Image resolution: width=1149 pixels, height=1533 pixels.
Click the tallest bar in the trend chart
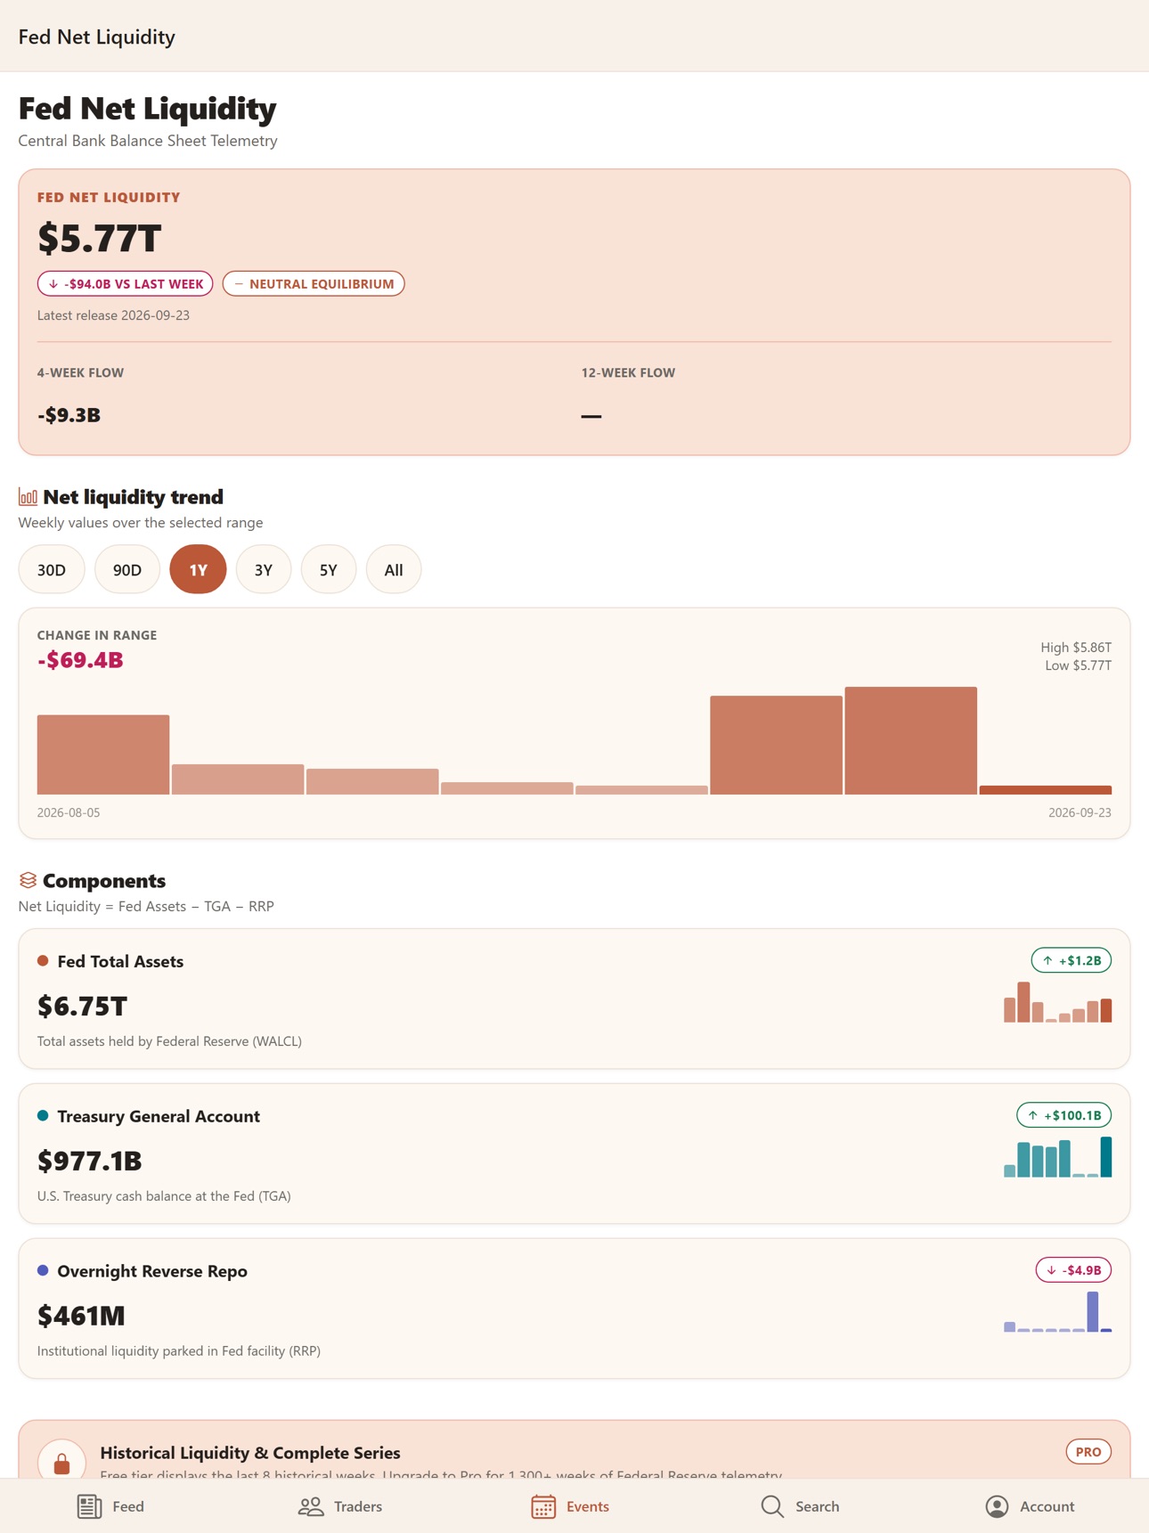coord(910,740)
